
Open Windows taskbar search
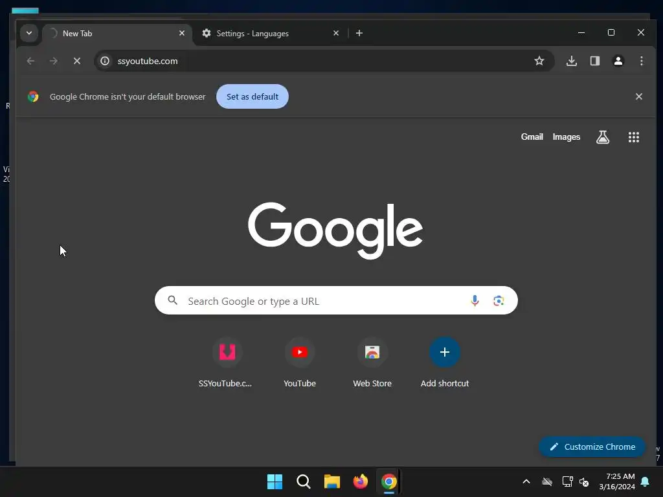[303, 481]
